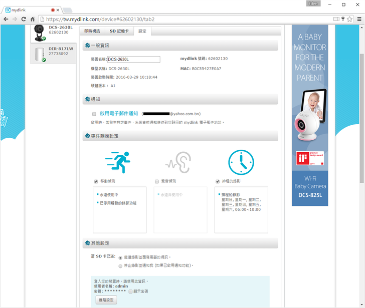Edit the device name field DCS-2630L
This screenshot has height=308, width=365.
pos(133,59)
